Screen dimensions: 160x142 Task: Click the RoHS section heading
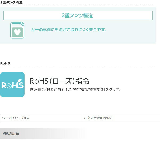[x=5, y=63]
